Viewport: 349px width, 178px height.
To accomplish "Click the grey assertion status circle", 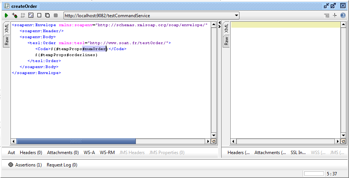I will tap(11, 165).
